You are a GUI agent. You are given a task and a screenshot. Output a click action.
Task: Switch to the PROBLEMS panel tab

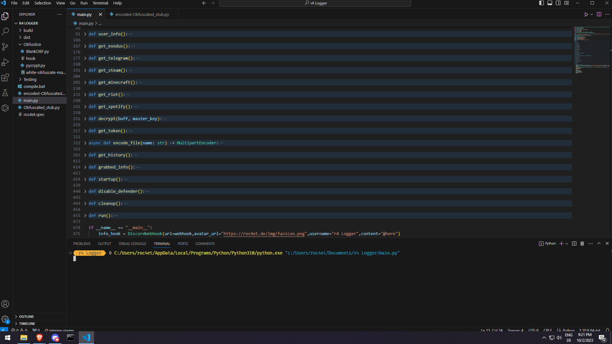[x=82, y=244]
